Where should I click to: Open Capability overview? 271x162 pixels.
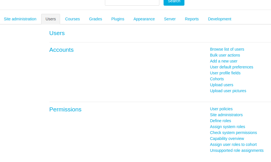227,139
